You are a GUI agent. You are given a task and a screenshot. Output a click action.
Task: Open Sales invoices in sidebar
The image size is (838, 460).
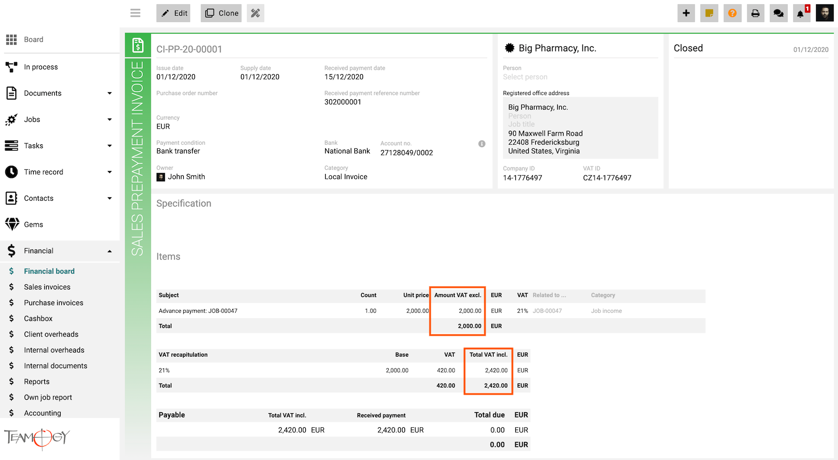(47, 287)
